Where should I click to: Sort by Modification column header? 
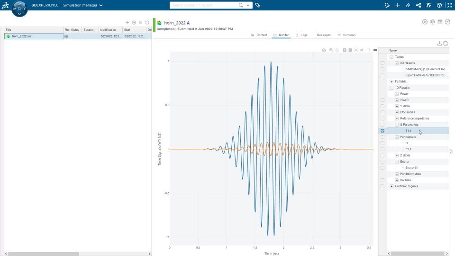click(x=110, y=29)
